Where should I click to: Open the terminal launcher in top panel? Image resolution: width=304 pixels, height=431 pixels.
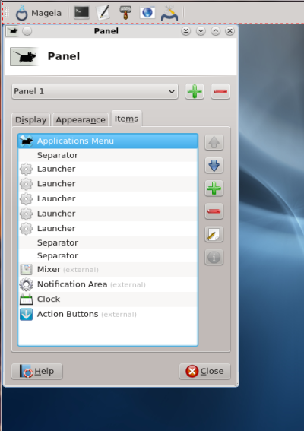[81, 13]
